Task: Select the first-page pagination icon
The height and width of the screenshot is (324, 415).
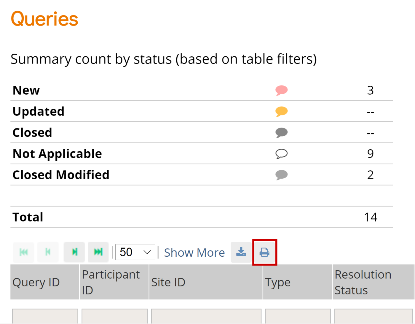Action: (23, 252)
